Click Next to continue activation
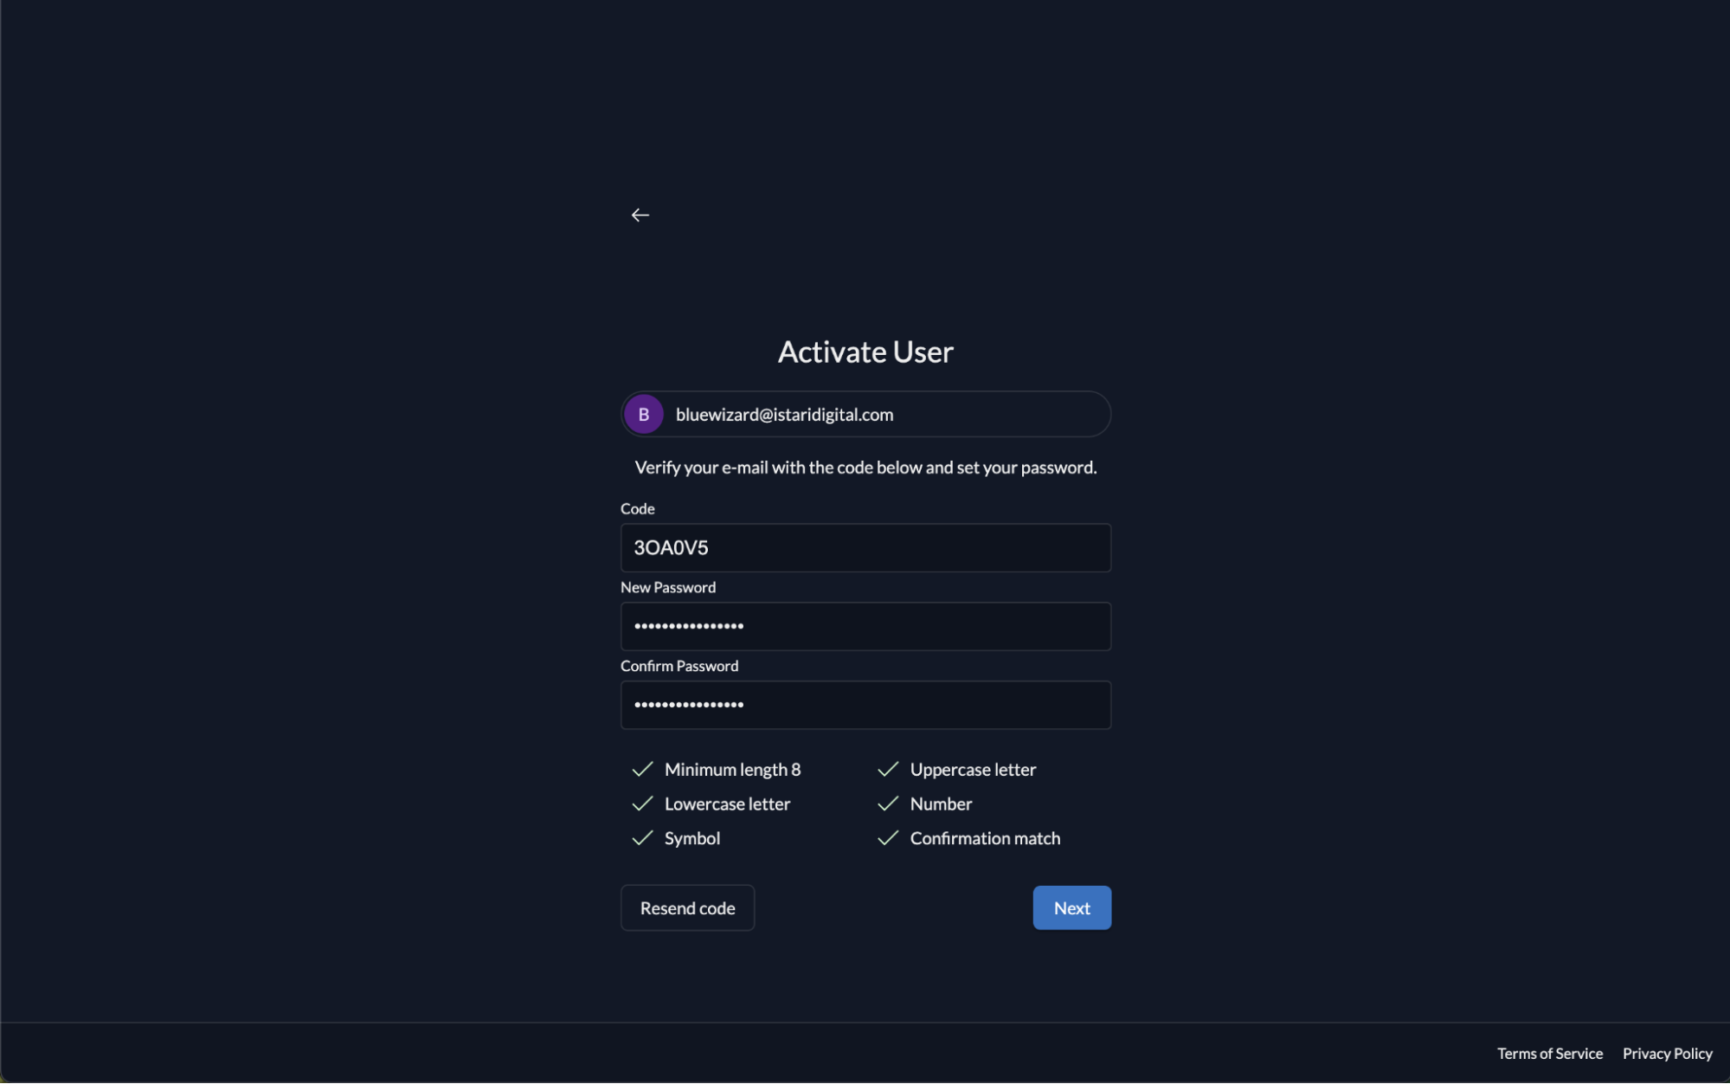Image resolution: width=1730 pixels, height=1084 pixels. point(1071,907)
